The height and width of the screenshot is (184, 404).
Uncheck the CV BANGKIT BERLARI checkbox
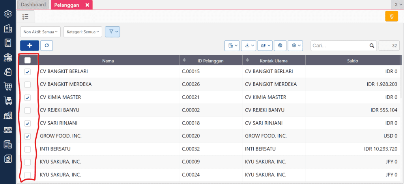(x=28, y=72)
